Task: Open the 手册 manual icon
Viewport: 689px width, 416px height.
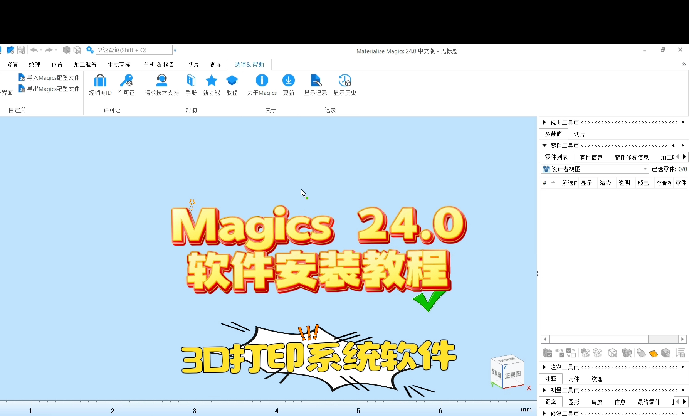Action: [191, 81]
